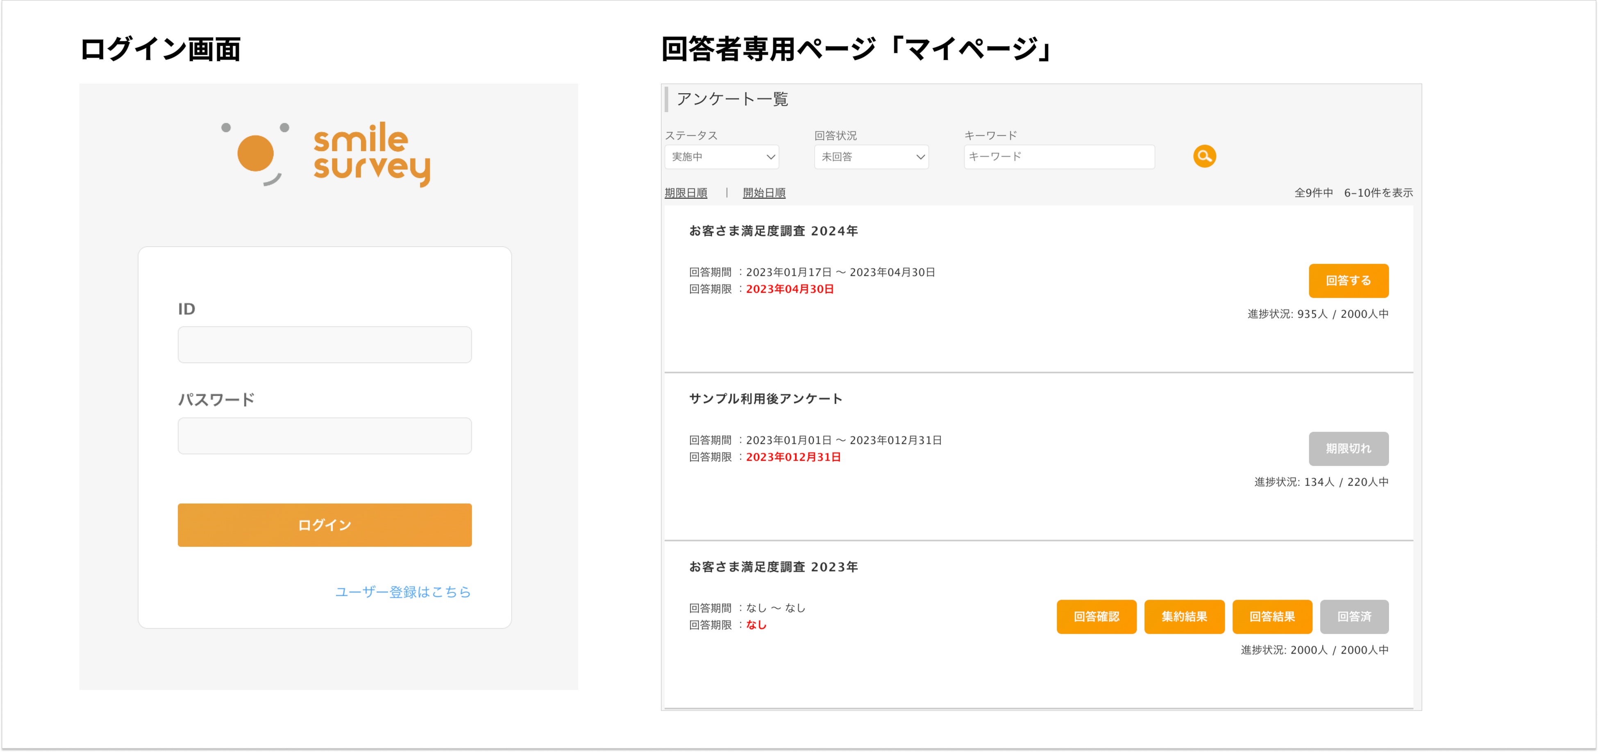Open the ステータス dropdown showing 実施中

[722, 157]
